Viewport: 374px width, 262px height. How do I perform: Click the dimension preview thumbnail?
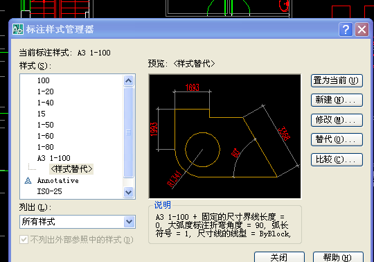point(224,137)
